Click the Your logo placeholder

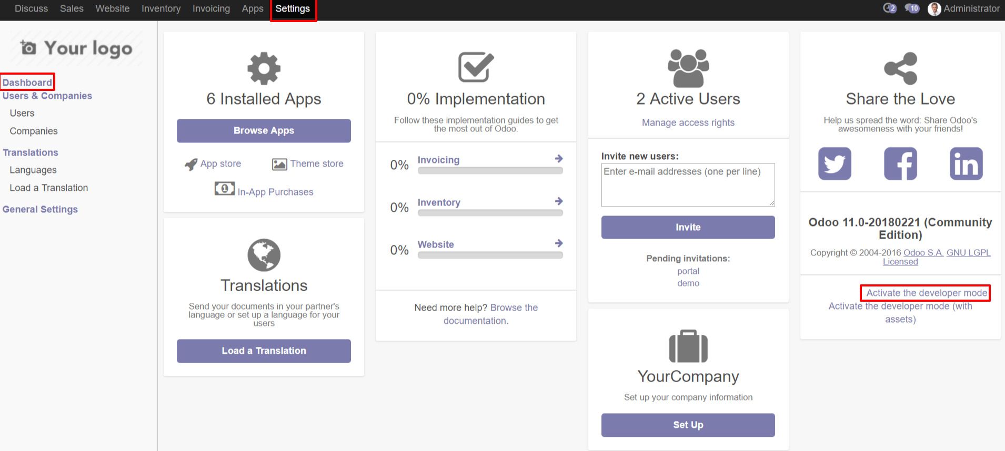pos(77,48)
